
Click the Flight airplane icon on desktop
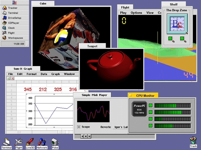point(18,142)
